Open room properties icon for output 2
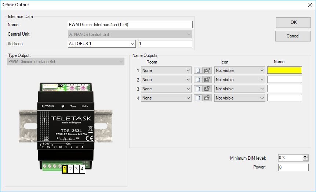Screen dimensions: 316x192 click(207, 80)
